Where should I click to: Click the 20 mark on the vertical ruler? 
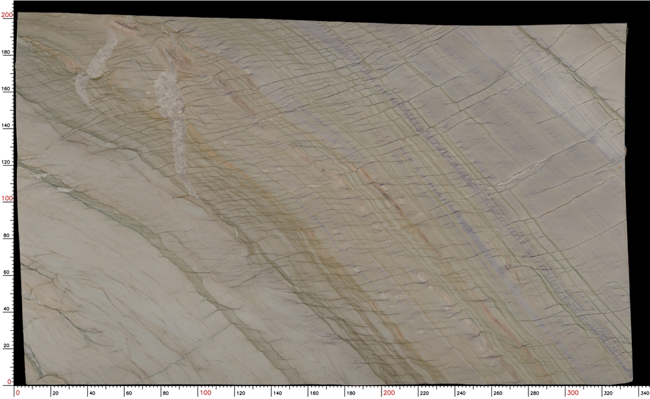tap(7, 345)
